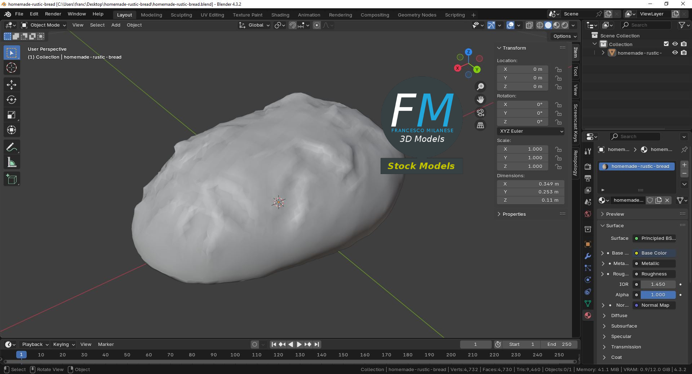
Task: Toggle camera view in the viewport
Action: tap(480, 113)
